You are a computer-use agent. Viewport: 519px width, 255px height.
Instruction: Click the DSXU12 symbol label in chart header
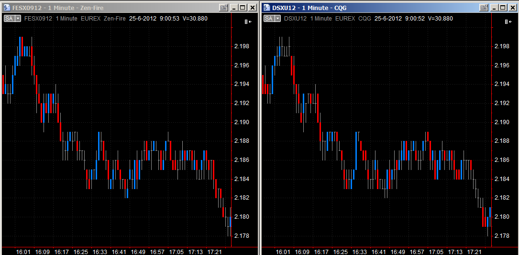(x=295, y=19)
